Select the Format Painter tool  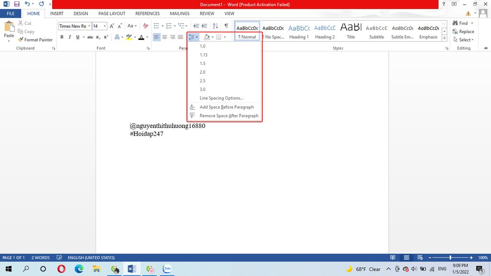pyautogui.click(x=35, y=40)
